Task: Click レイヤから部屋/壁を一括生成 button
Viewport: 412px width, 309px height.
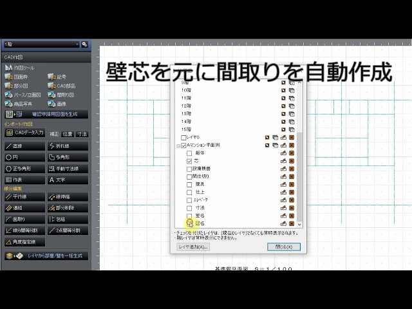Action: [x=46, y=256]
